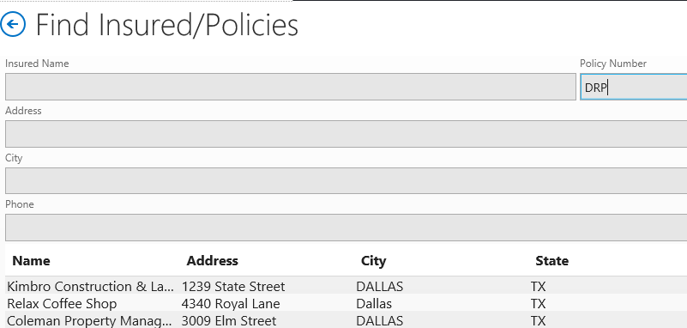
Task: Open the Kimbro Construction result row
Action: (347, 286)
